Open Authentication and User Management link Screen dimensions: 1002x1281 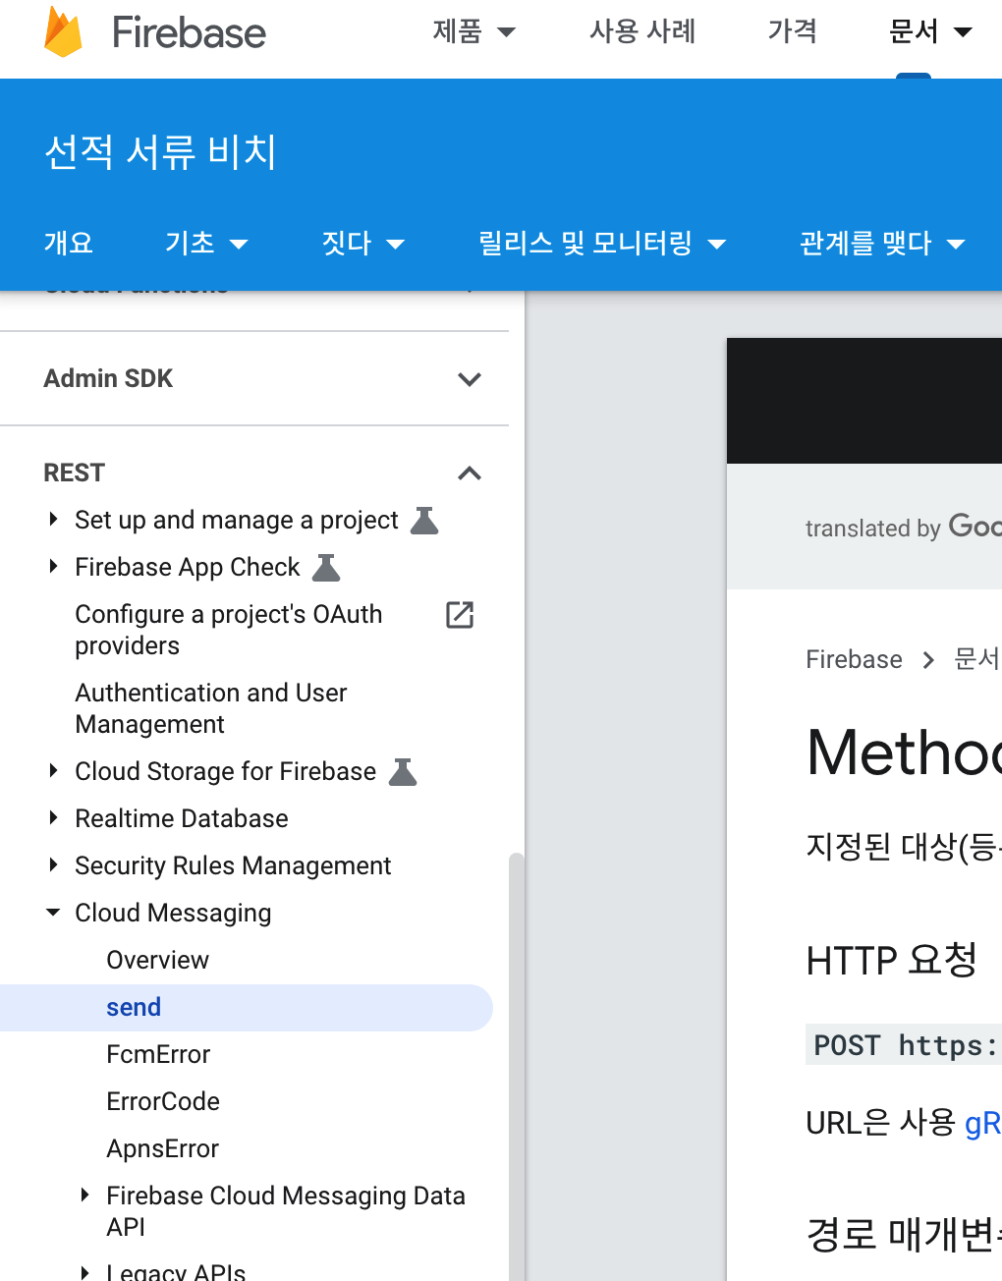(x=211, y=708)
